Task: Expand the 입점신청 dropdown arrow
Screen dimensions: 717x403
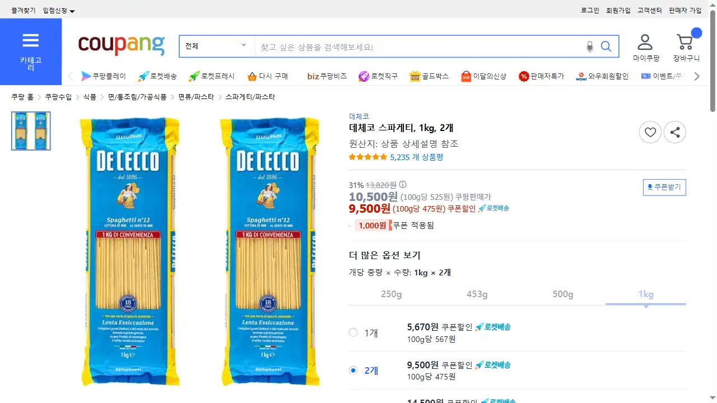Action: [x=72, y=11]
